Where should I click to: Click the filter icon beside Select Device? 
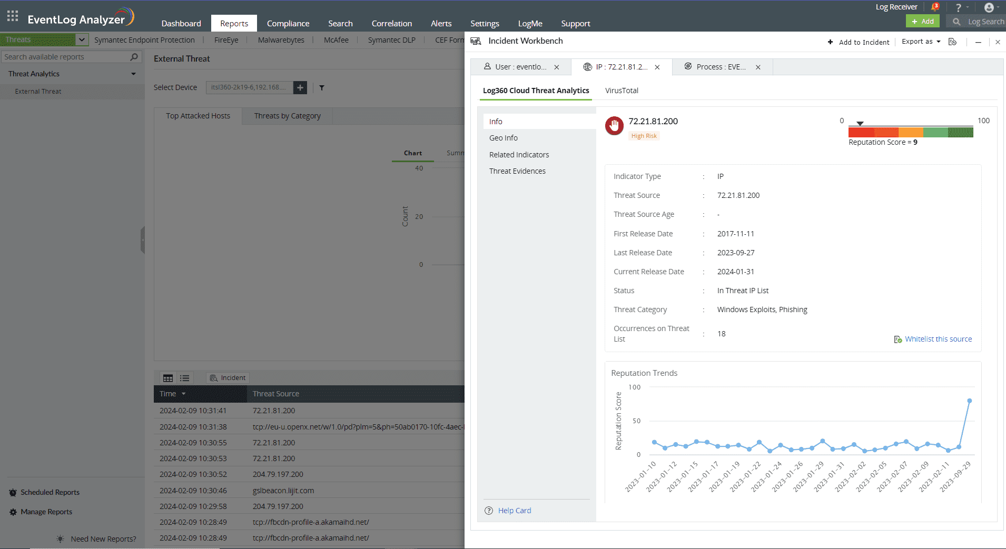322,88
